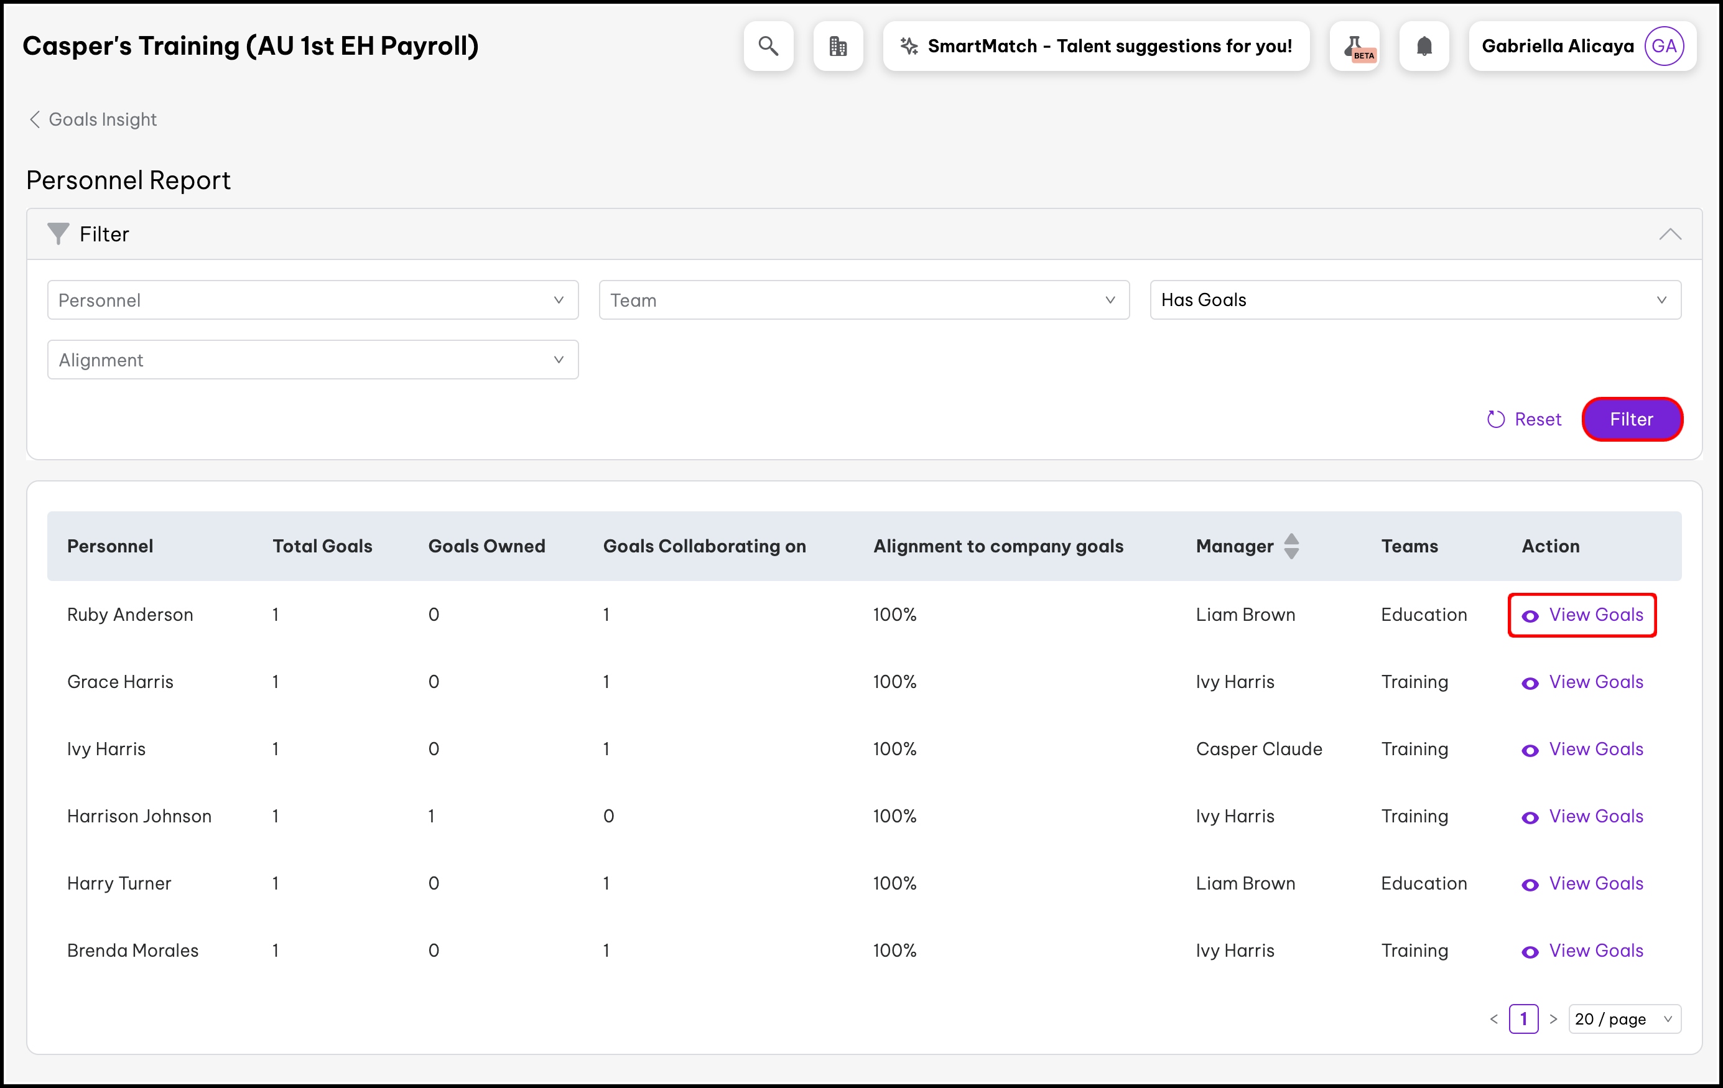Click the SmartMatch talent suggestions banner
1723x1088 pixels.
(x=1095, y=46)
